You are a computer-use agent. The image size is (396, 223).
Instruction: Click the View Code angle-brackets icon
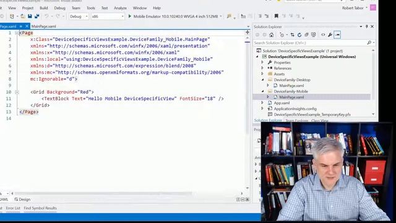point(323,35)
